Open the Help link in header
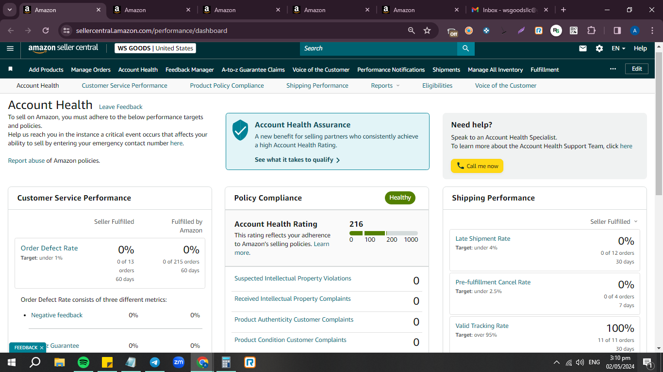 640,48
